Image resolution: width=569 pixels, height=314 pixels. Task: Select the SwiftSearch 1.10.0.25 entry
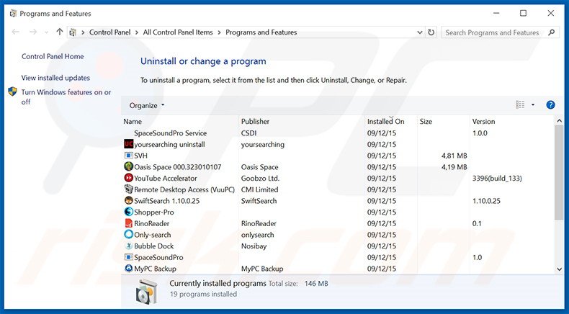[166, 201]
